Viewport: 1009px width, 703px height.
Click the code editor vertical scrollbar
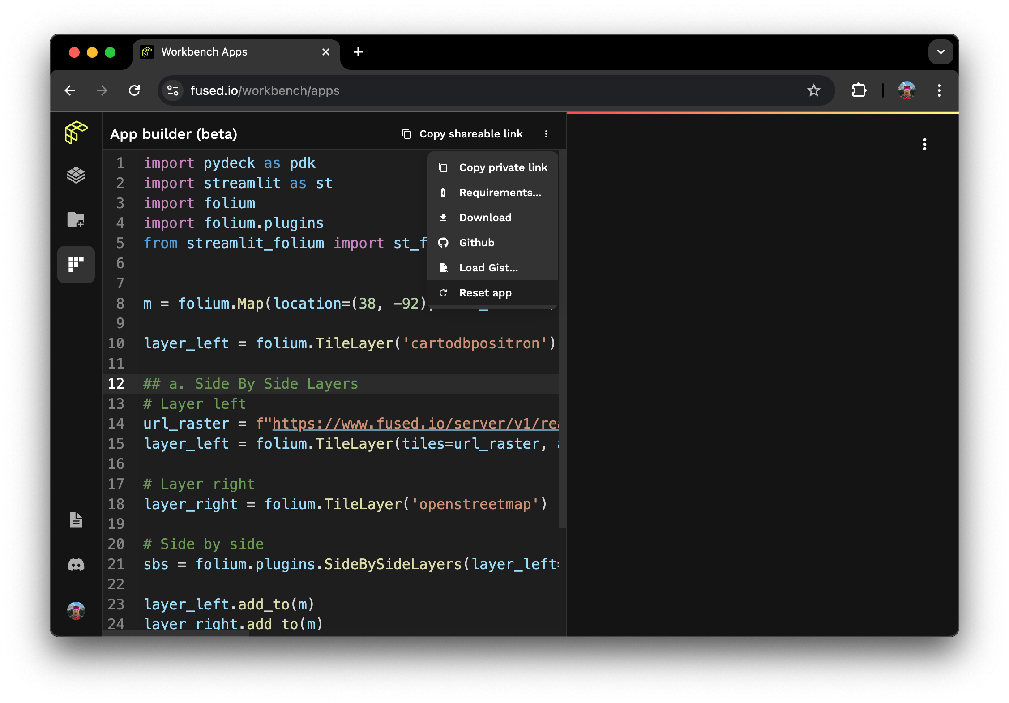coord(562,339)
